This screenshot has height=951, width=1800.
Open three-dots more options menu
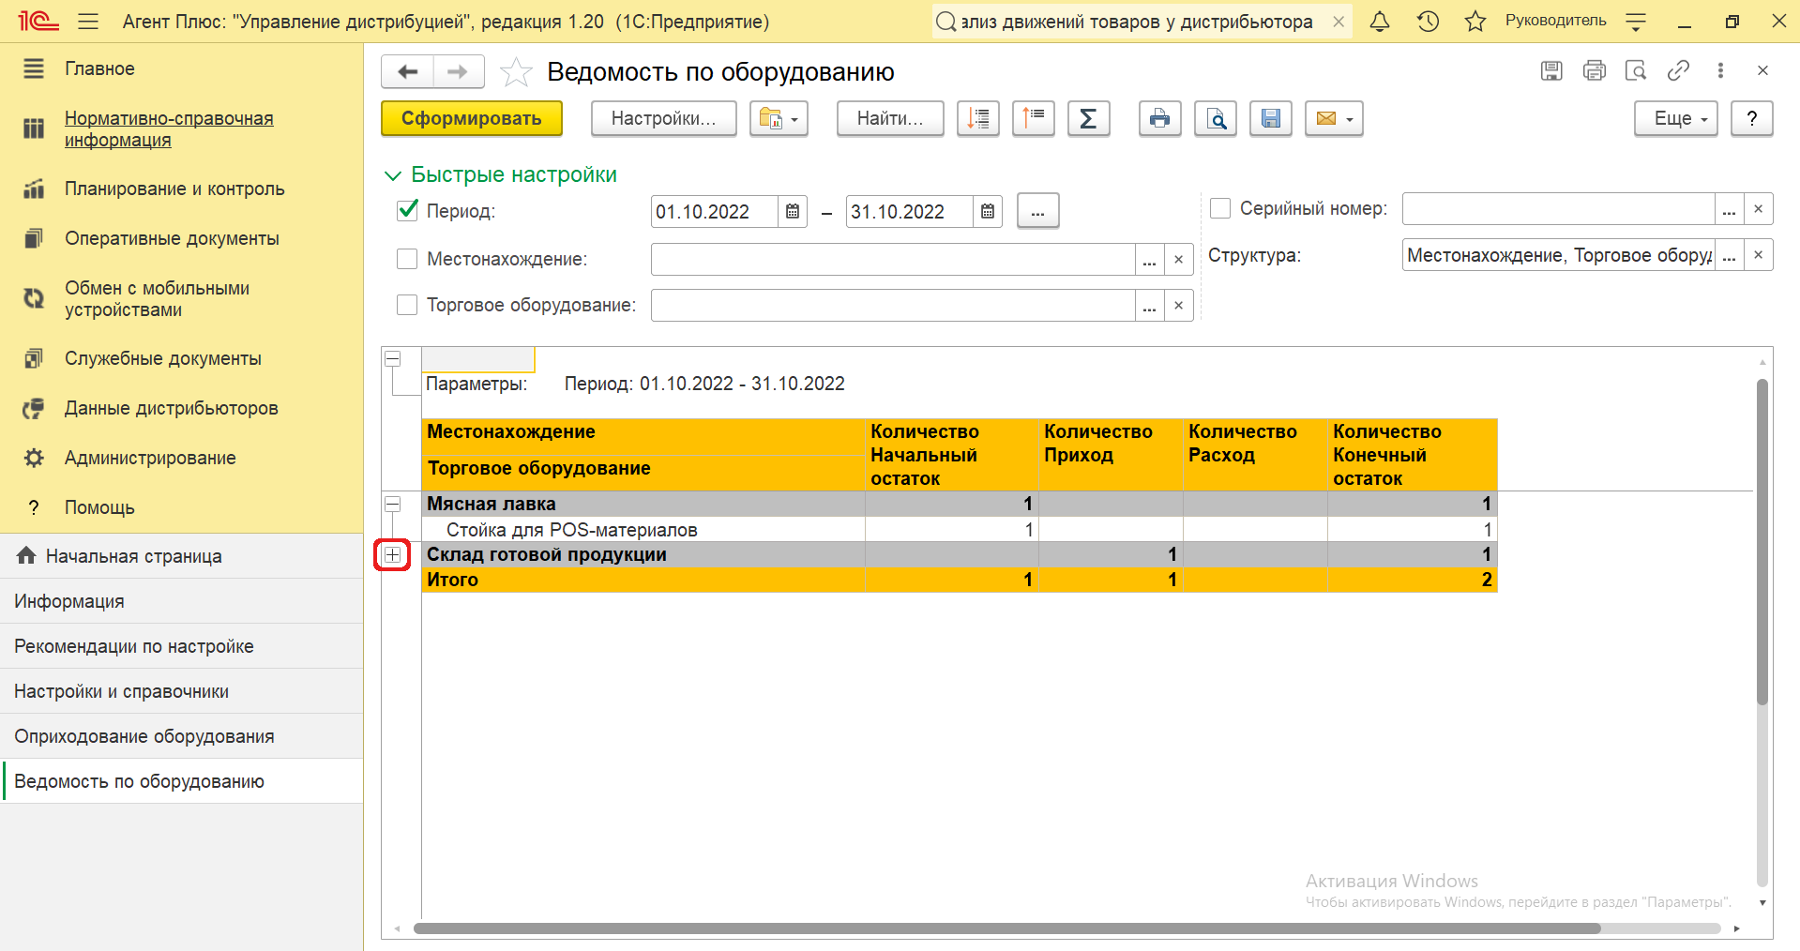coord(1720,70)
